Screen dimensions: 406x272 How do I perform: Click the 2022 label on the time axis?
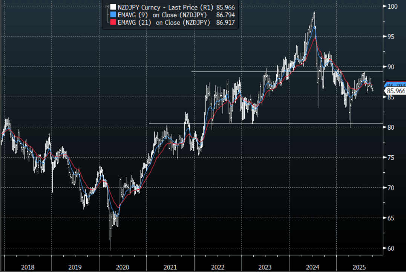point(218,267)
